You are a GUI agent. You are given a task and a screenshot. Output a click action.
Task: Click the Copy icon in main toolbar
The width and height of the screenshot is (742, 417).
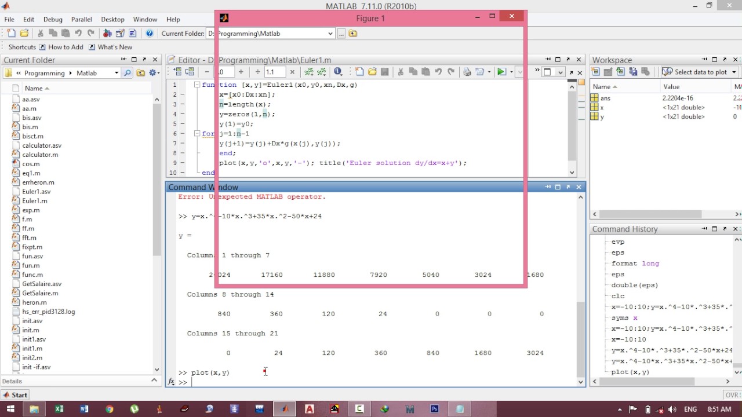pyautogui.click(x=53, y=34)
